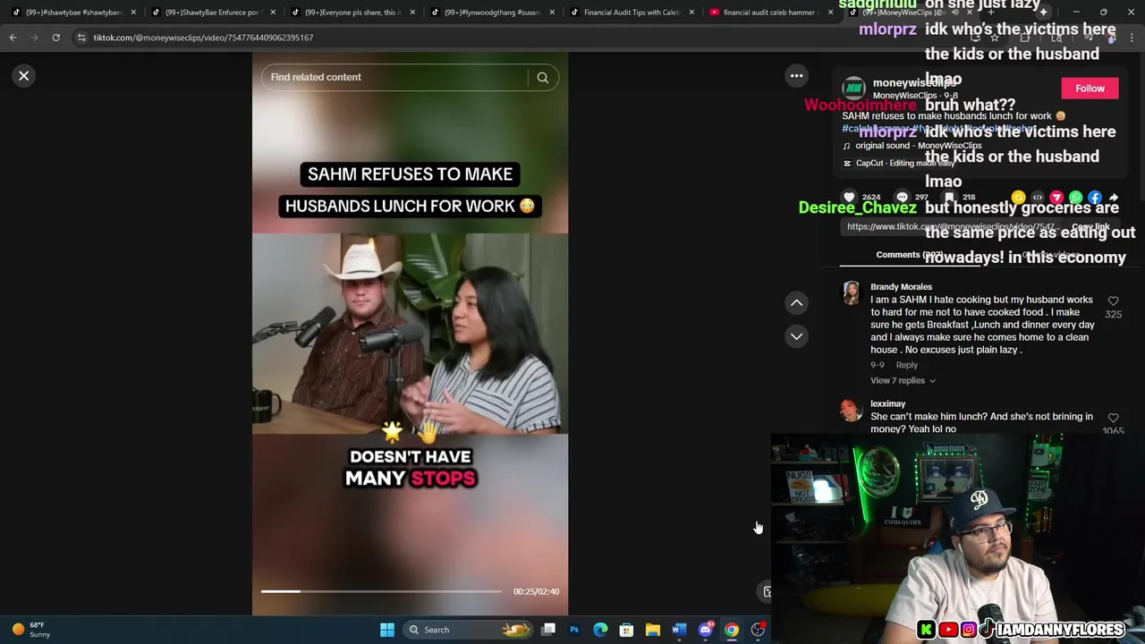Image resolution: width=1145 pixels, height=644 pixels.
Task: Navigate back in browser
Action: pos(13,38)
